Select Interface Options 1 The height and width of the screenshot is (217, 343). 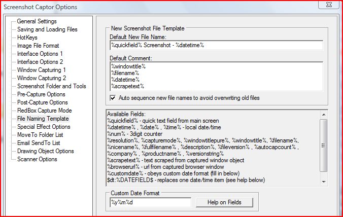(x=40, y=54)
